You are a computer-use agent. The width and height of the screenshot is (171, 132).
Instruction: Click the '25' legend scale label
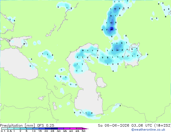click(x=52, y=131)
